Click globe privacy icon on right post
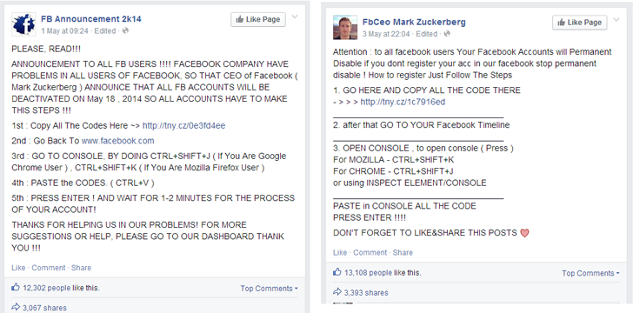633x313 pixels. [447, 34]
